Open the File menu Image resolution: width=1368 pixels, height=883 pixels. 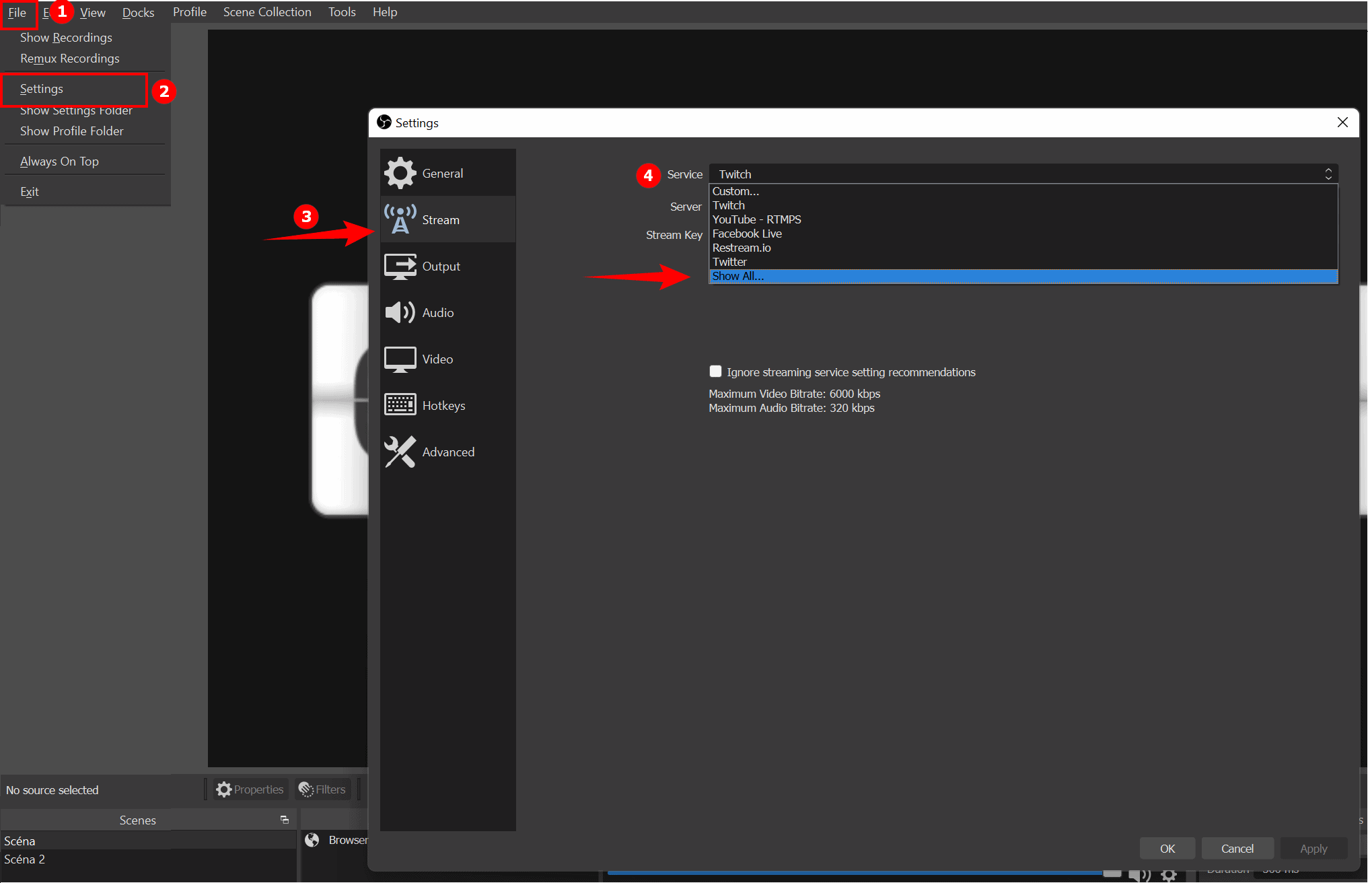click(17, 13)
